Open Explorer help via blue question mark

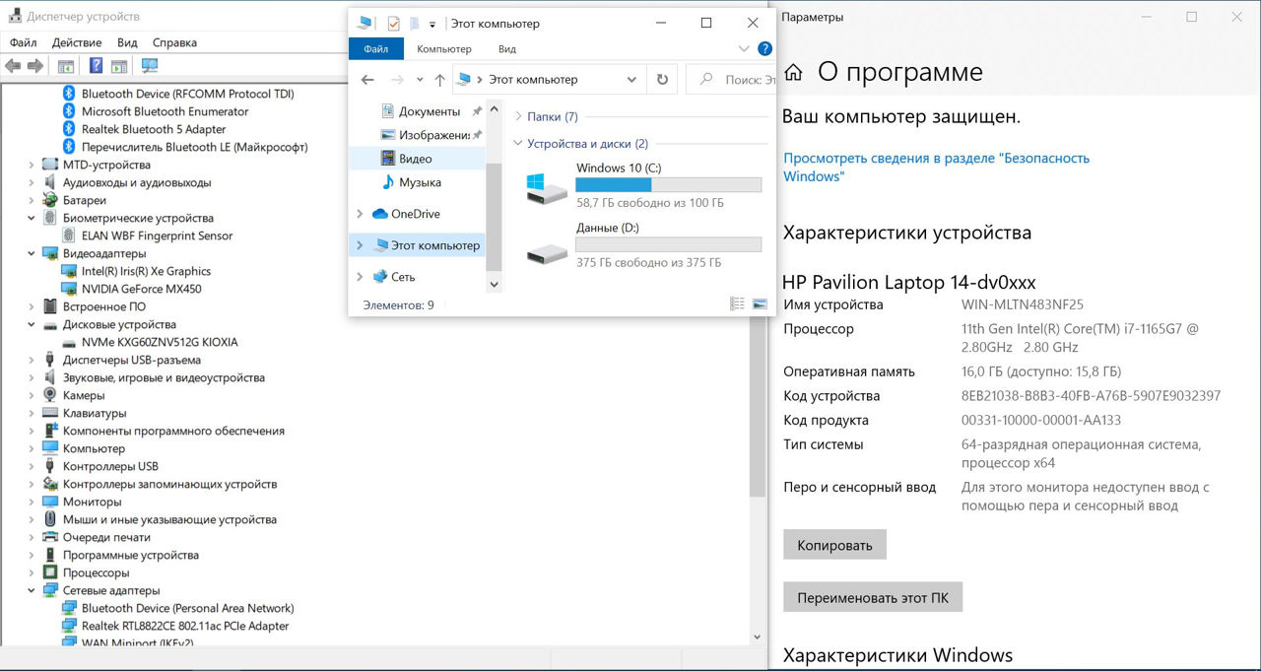[764, 48]
